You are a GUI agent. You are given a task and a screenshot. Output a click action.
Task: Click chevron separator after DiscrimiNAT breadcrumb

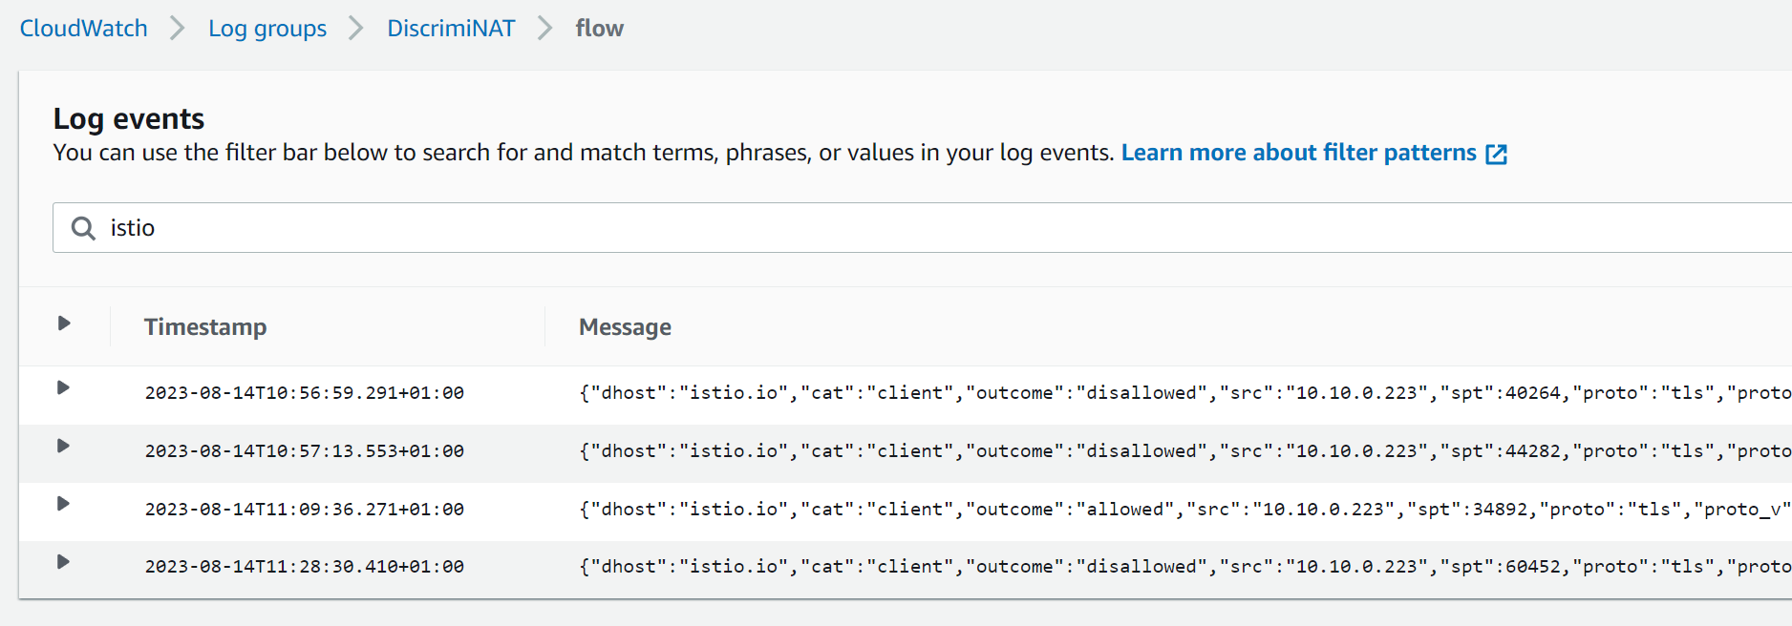[x=544, y=29]
